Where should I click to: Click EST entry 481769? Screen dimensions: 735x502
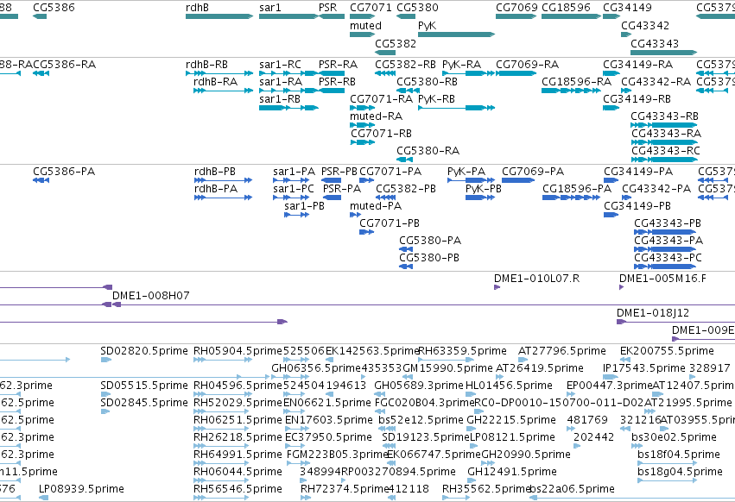(586, 420)
